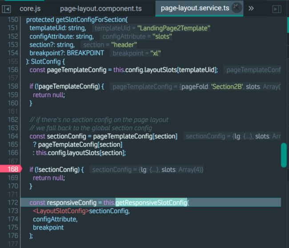Click 'return null' on line 169
This screenshot has width=289, height=248.
48,178
